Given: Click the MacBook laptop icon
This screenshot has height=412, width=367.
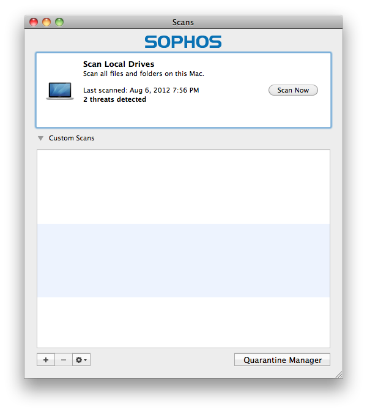Looking at the screenshot, I should pos(60,91).
